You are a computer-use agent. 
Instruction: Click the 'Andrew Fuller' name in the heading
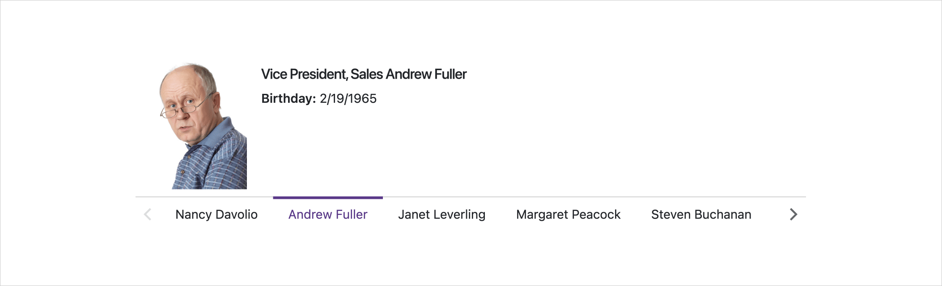pyautogui.click(x=426, y=74)
